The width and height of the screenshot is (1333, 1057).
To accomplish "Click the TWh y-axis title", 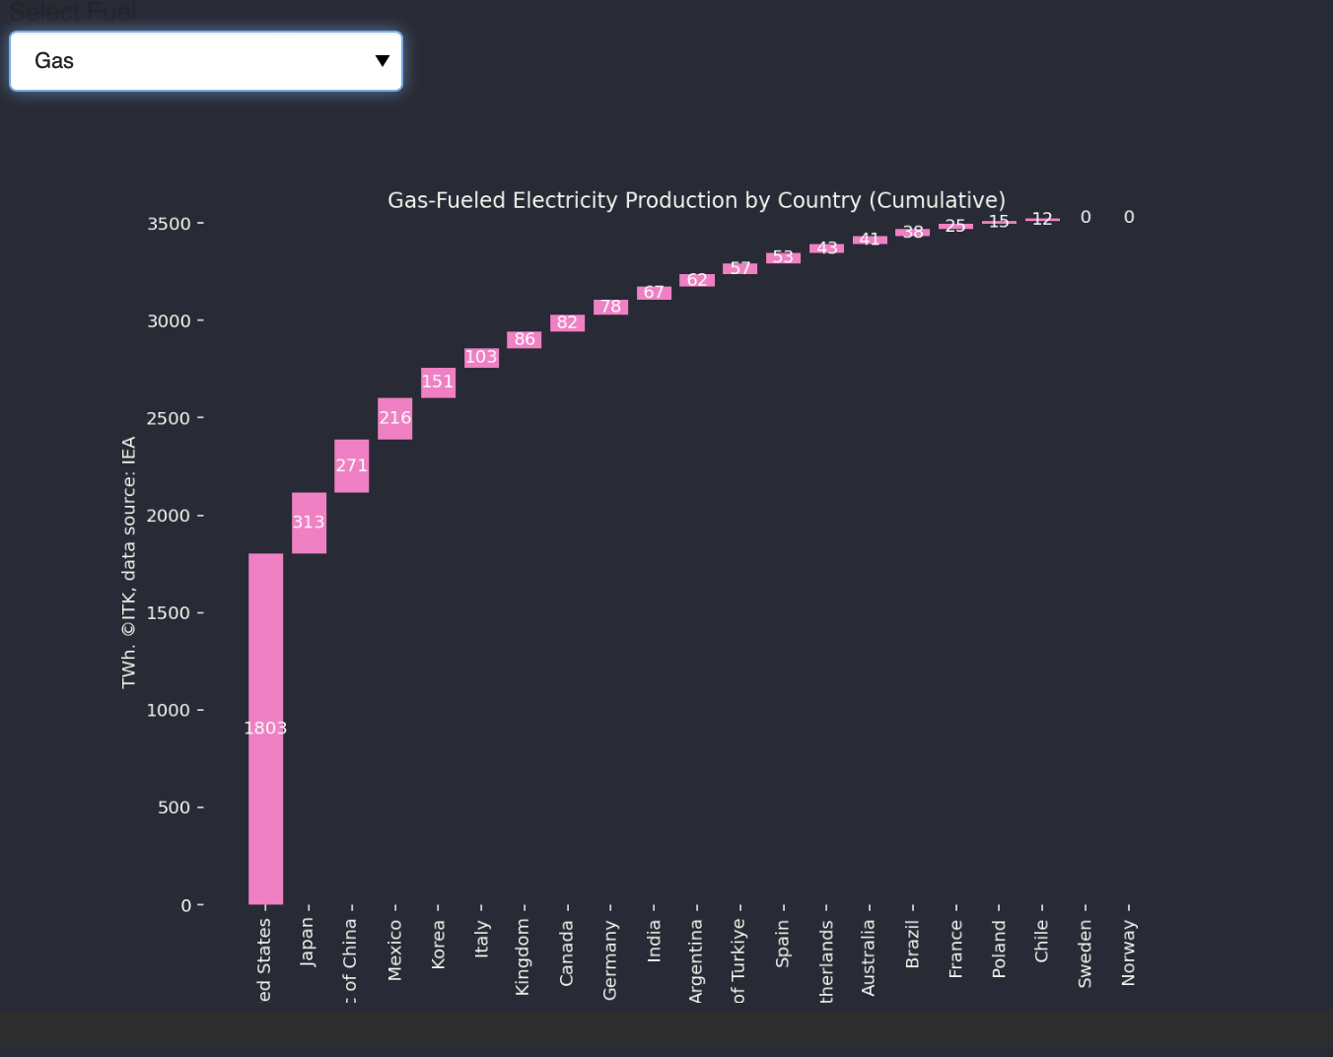I will (x=129, y=562).
